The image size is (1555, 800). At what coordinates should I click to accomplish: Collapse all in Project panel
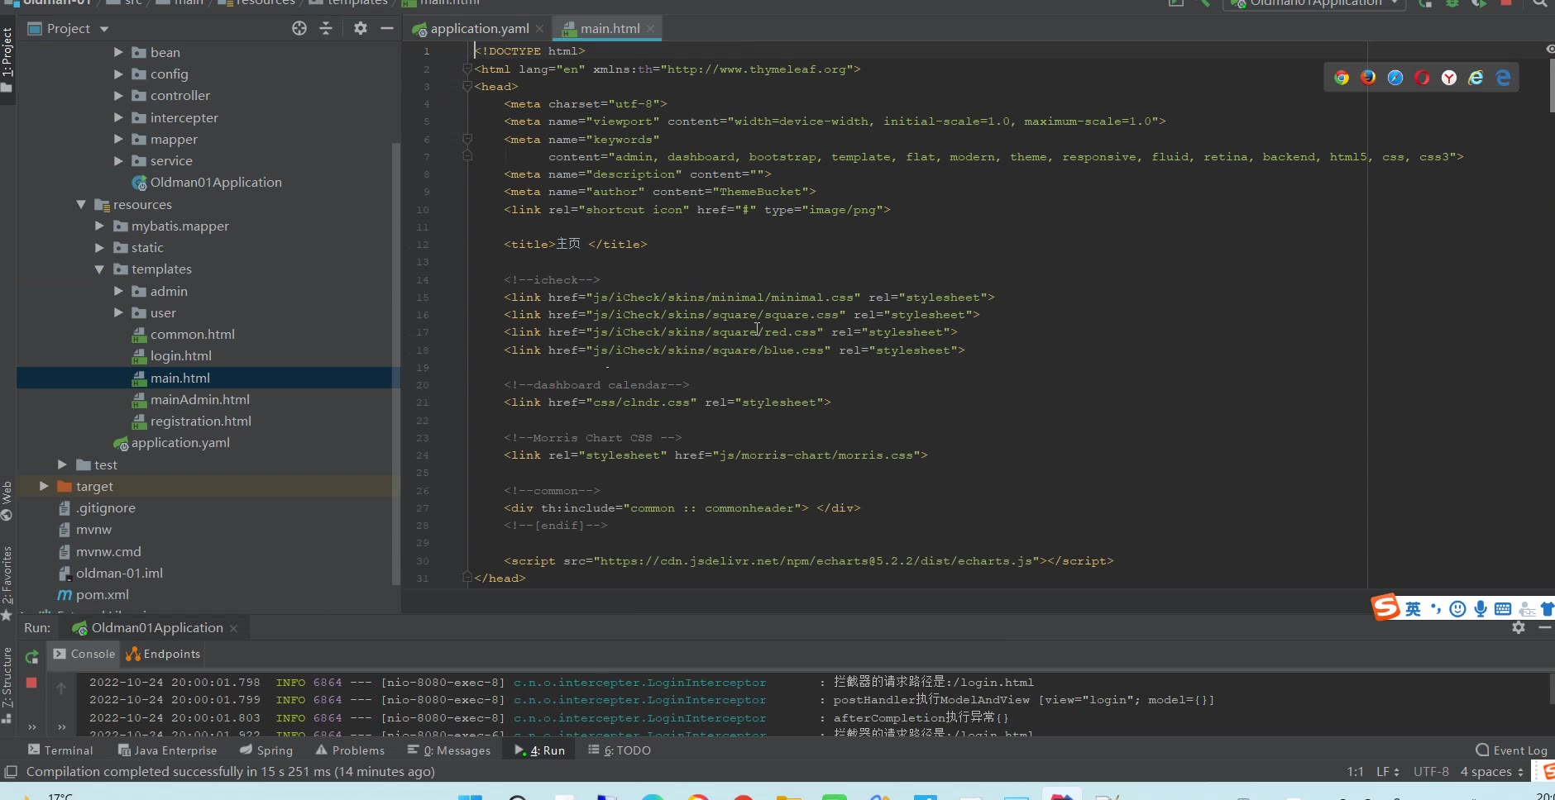326,28
